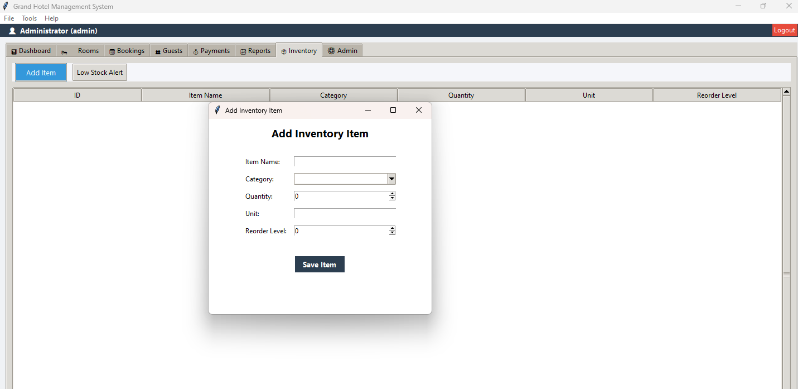This screenshot has height=389, width=798.
Task: Open the Reports tab
Action: coord(255,51)
